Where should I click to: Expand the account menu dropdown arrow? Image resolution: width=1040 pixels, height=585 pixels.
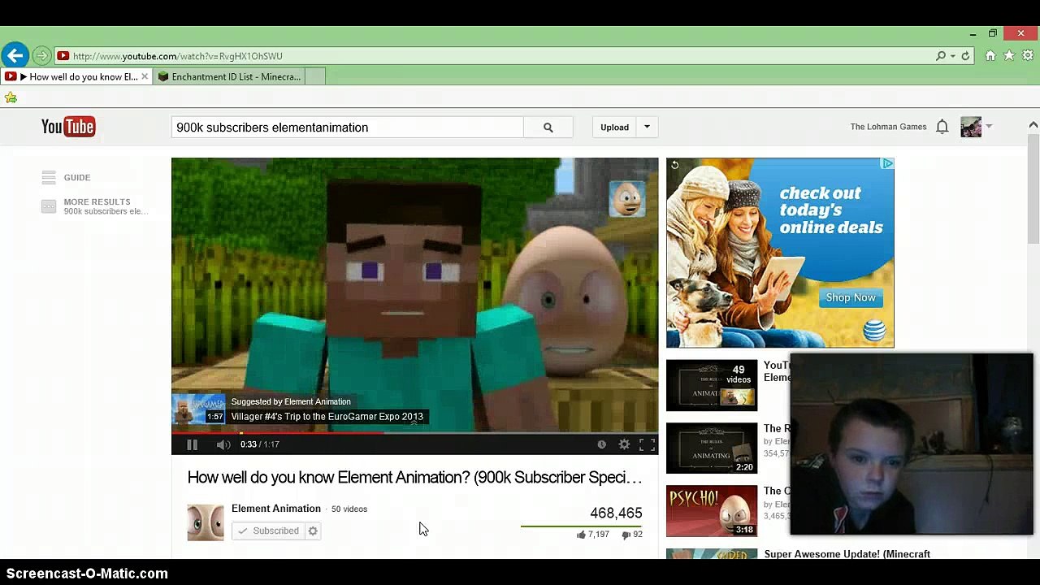989,127
